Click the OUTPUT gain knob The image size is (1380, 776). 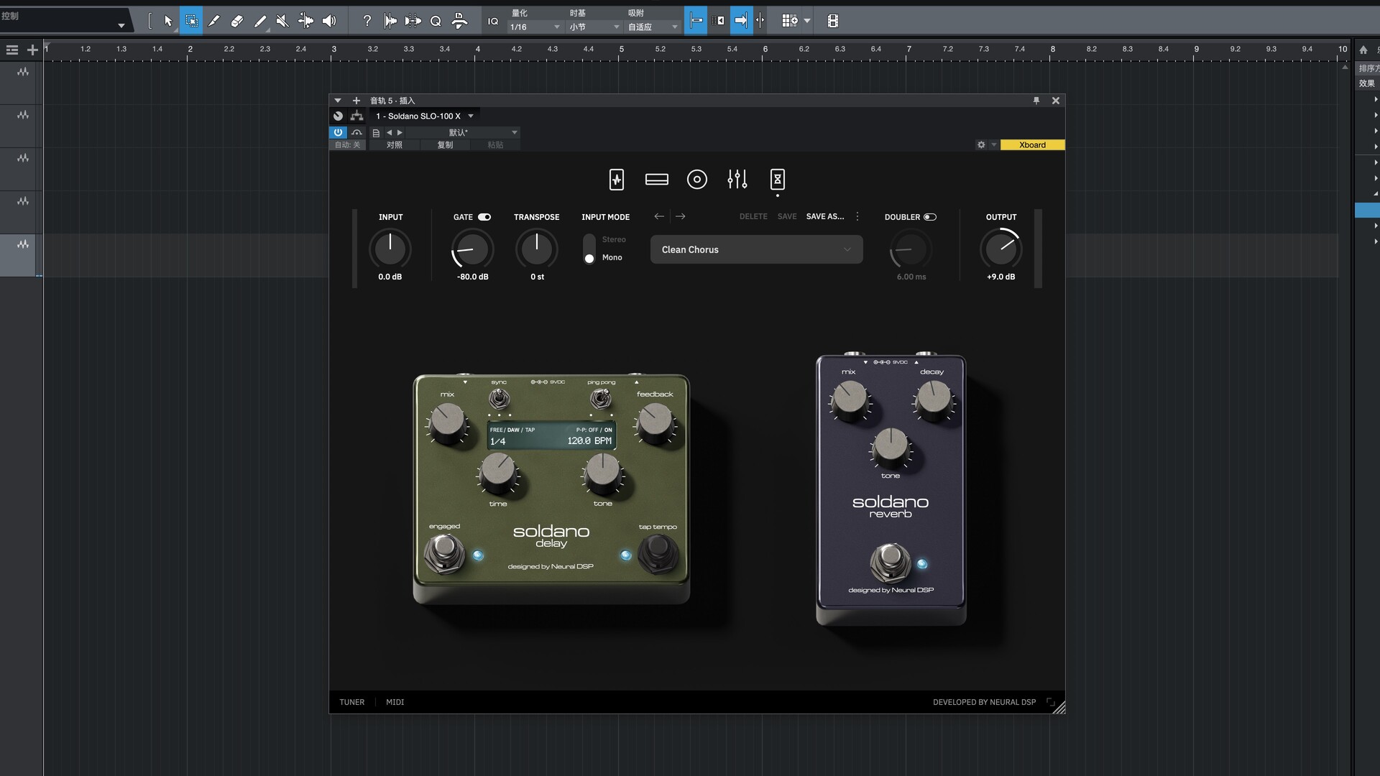pos(1000,249)
